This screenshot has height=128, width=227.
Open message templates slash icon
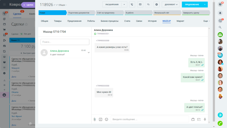100,119
